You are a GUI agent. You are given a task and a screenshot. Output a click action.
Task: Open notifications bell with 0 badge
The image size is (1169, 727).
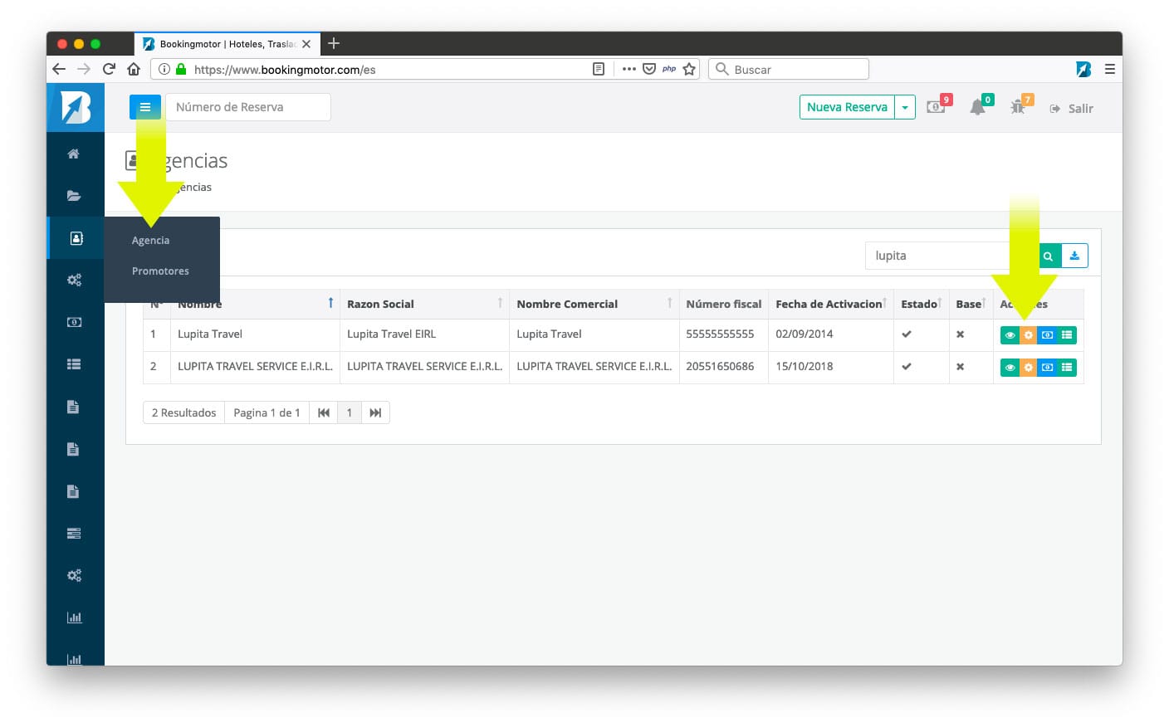[978, 108]
